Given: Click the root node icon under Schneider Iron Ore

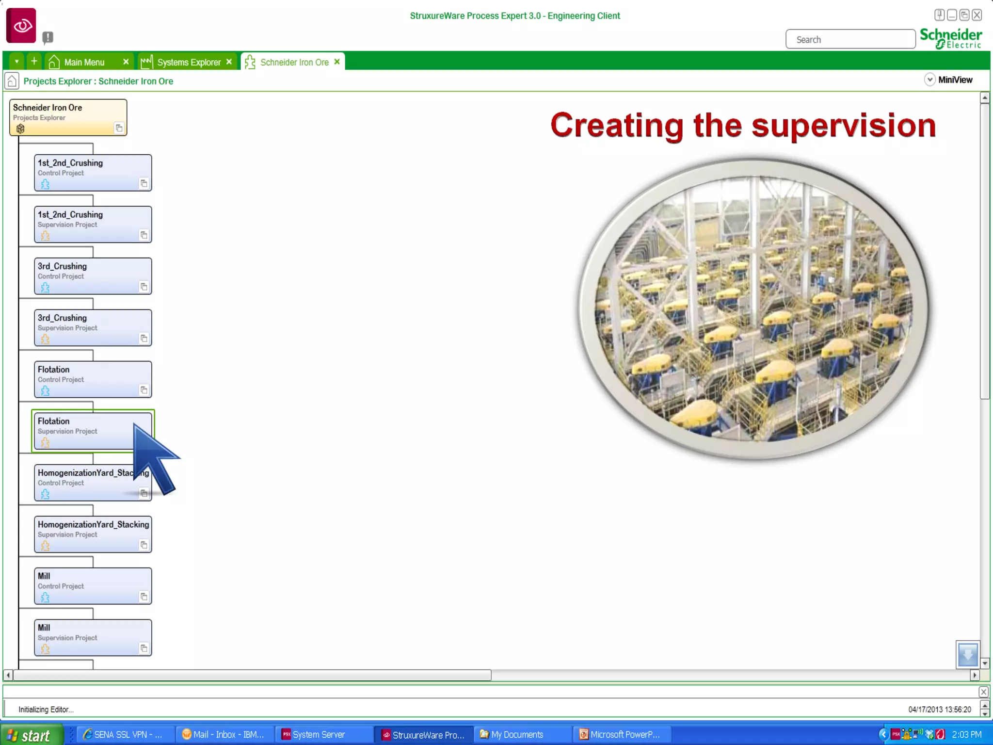Looking at the screenshot, I should [x=20, y=129].
